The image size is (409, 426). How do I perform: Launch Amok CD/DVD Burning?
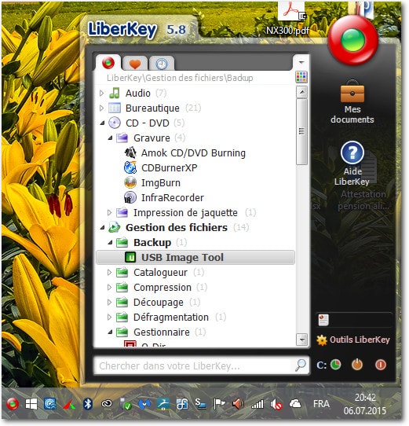pyautogui.click(x=193, y=153)
